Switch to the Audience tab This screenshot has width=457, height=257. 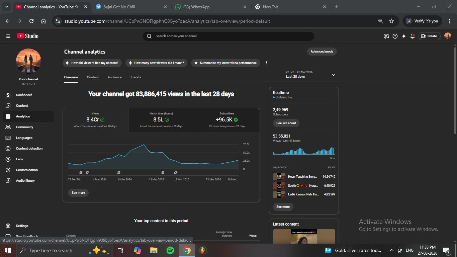pos(114,77)
